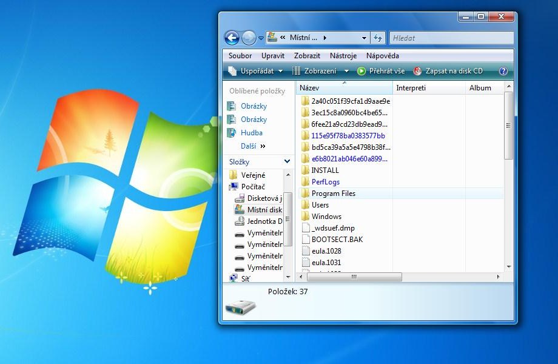Click Přehrát vše play button

(381, 71)
